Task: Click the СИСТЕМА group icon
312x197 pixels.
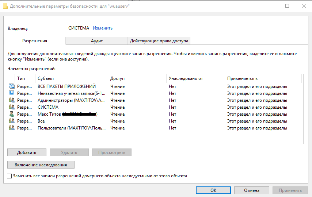Action: coord(12,107)
